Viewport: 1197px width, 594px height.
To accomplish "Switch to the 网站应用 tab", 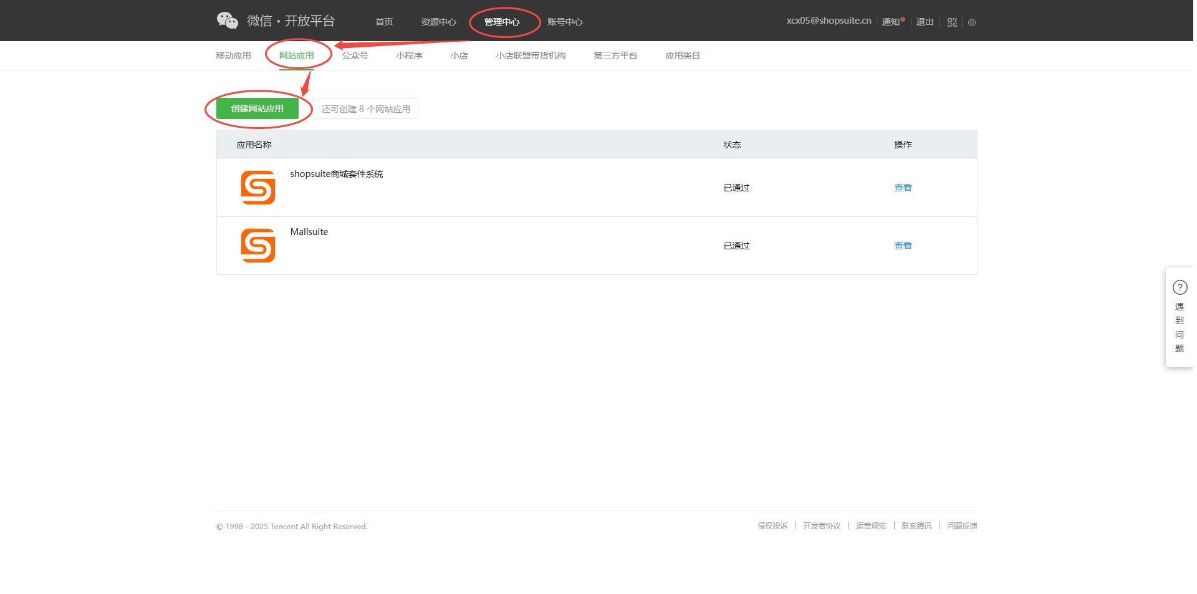I will click(x=296, y=55).
